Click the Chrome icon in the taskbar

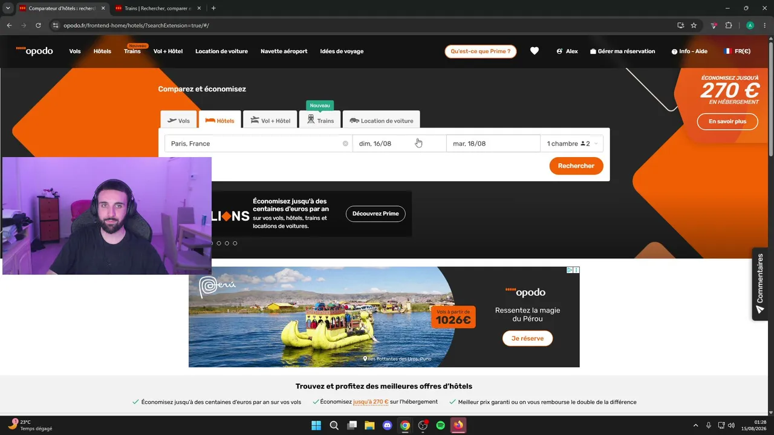pyautogui.click(x=405, y=425)
